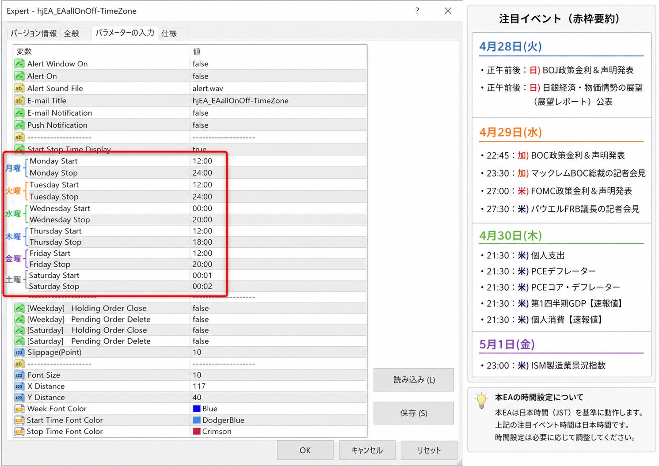Screen dimensions: 659x466
Task: Toggle the Alert On false value
Action: pyautogui.click(x=200, y=76)
